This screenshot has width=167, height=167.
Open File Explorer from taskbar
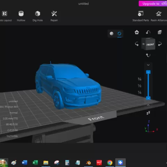point(46,162)
